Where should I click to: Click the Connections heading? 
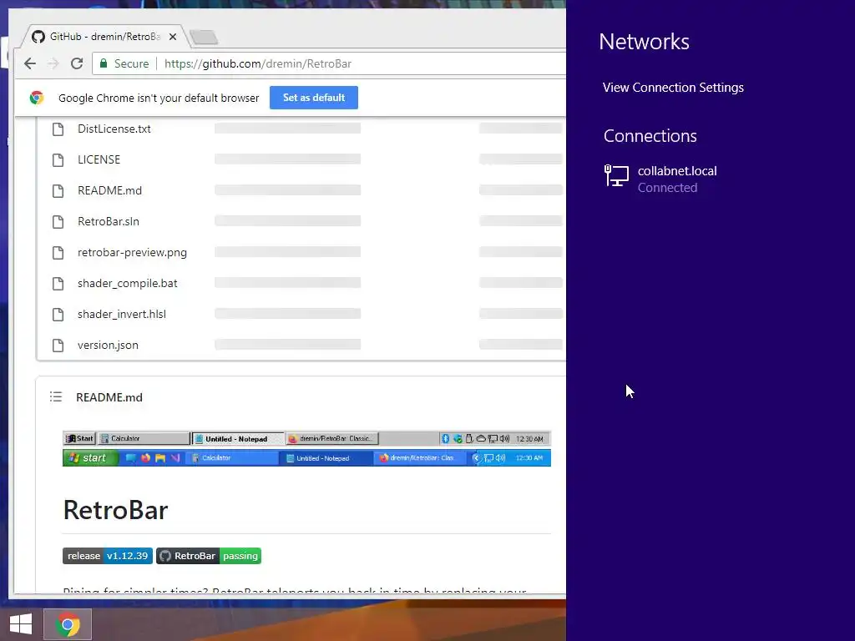[x=650, y=136]
